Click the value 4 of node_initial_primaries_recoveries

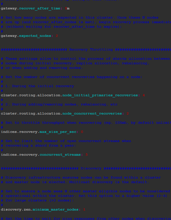[144, 95]
